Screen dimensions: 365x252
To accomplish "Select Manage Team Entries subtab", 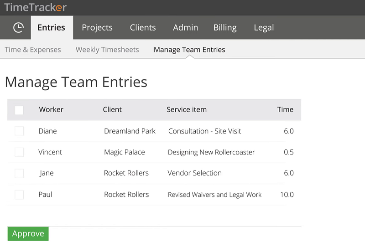I will pos(189,50).
